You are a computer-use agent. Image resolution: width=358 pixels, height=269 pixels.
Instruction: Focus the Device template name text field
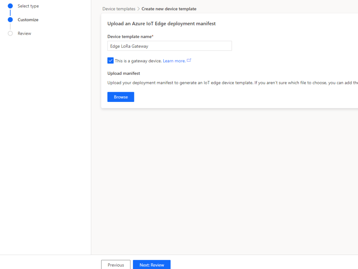(169, 46)
